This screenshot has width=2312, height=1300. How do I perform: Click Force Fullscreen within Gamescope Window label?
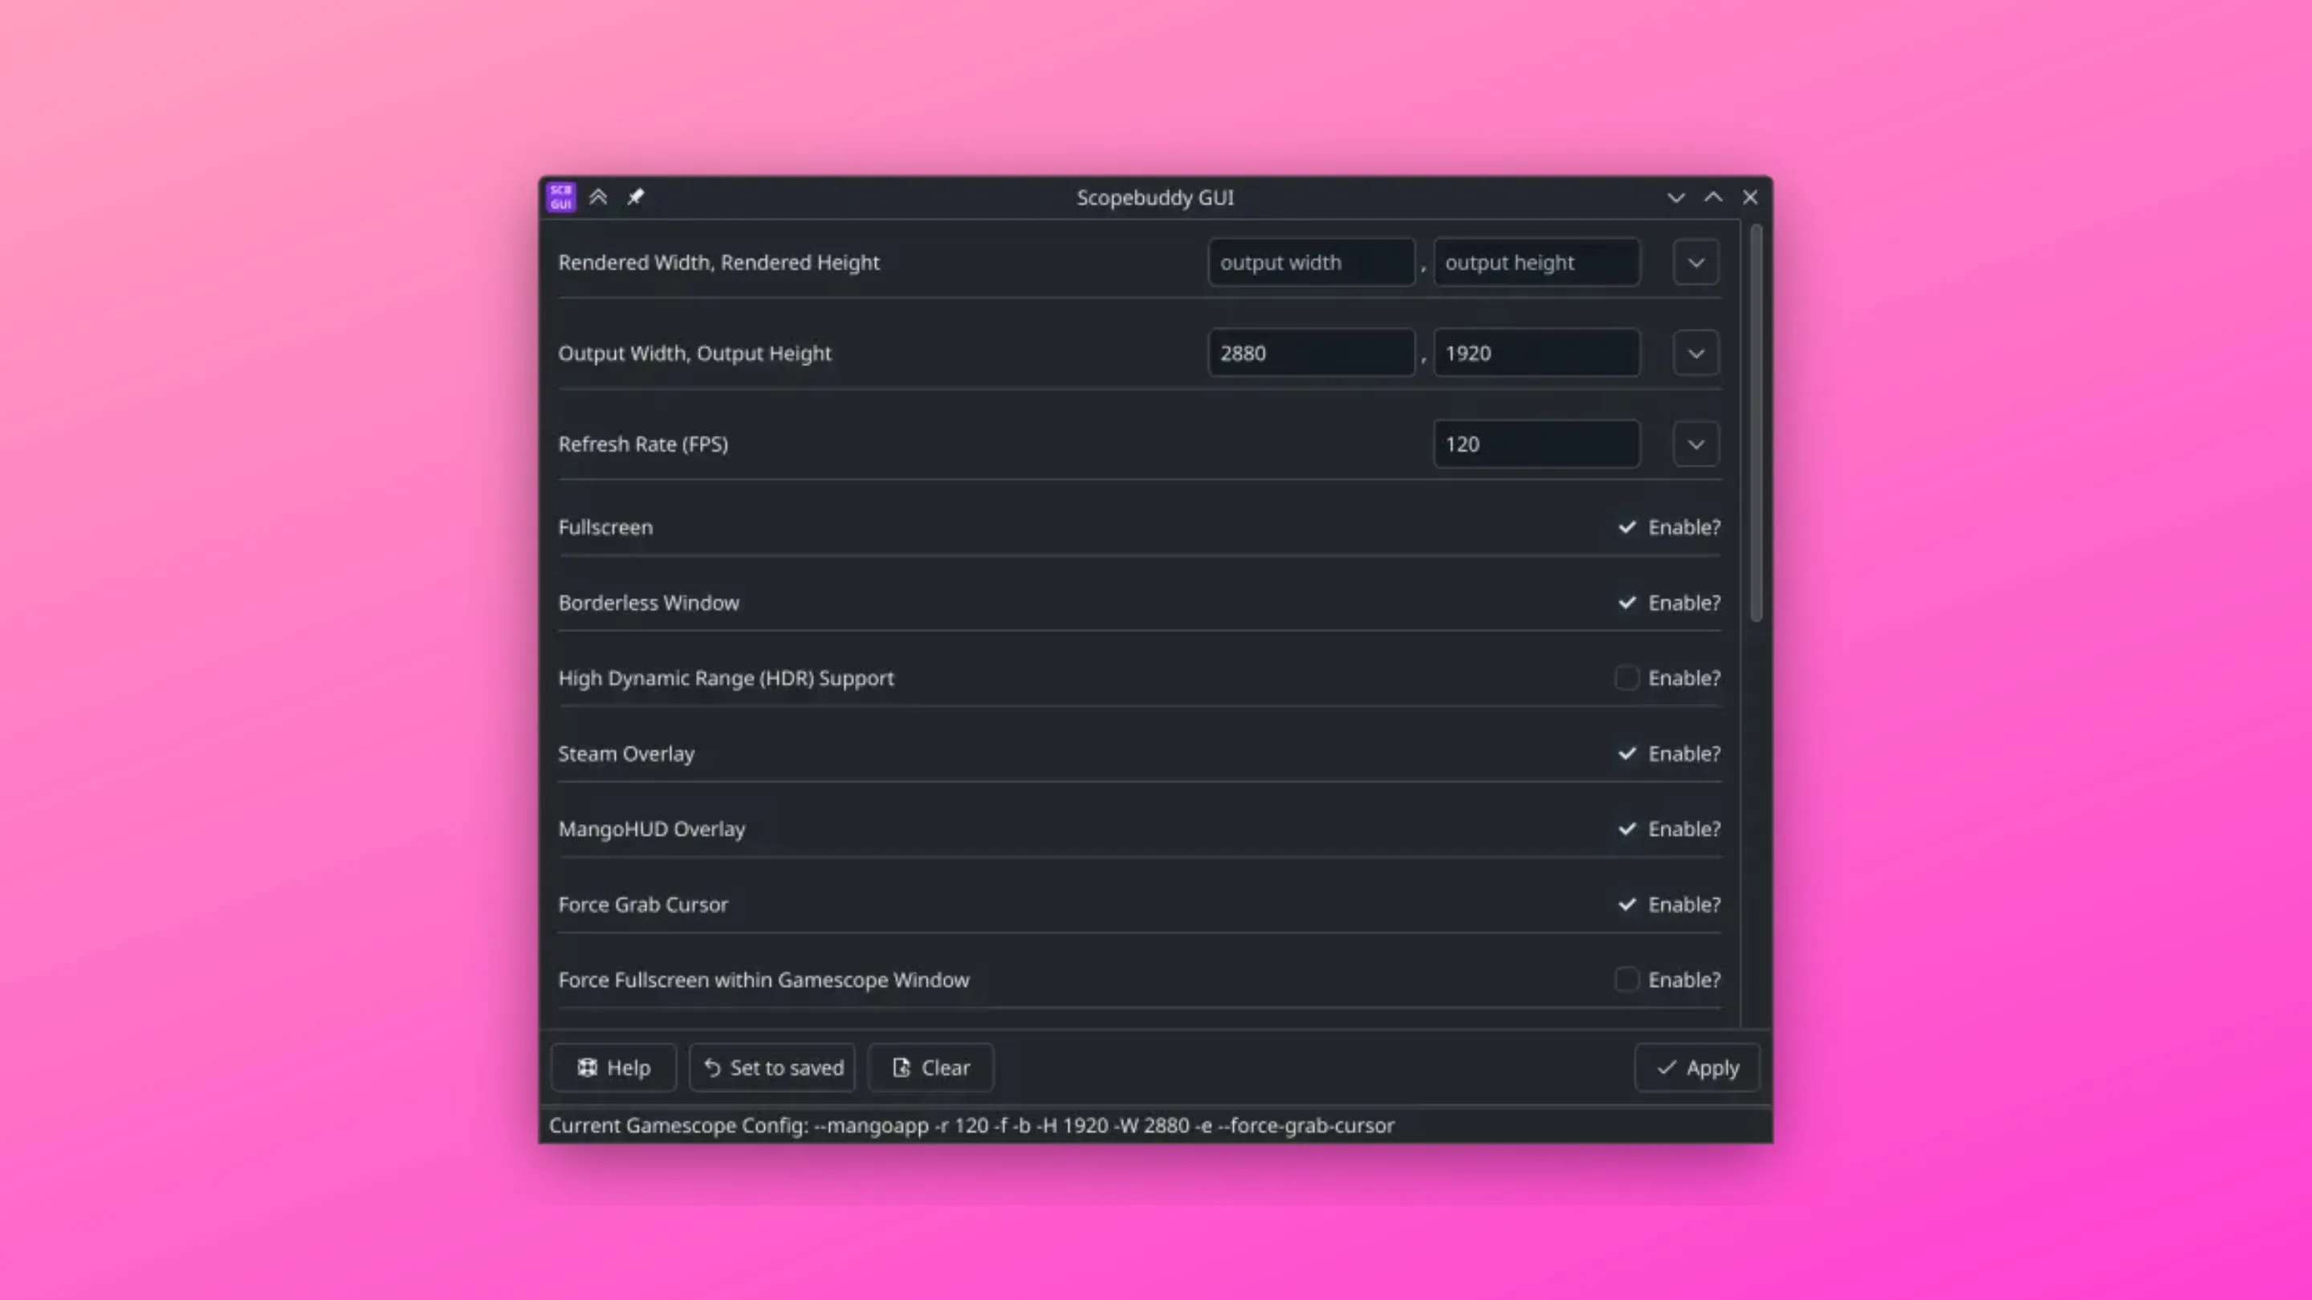coord(763,980)
